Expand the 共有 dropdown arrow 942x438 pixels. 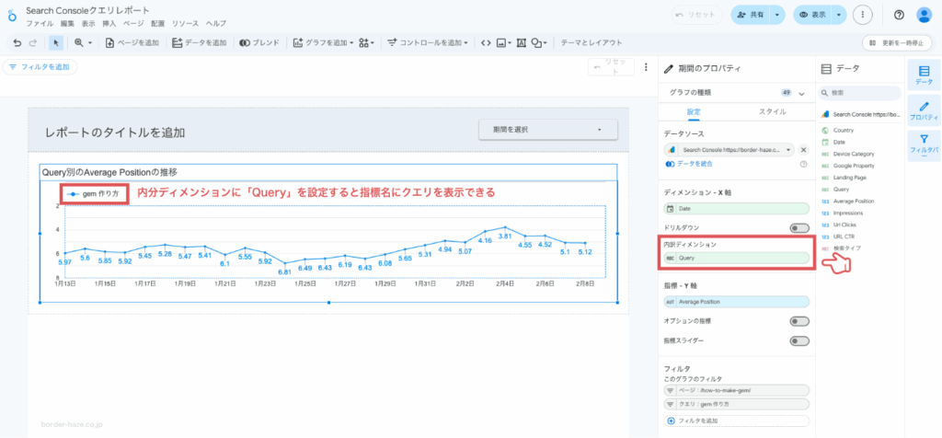tap(777, 15)
